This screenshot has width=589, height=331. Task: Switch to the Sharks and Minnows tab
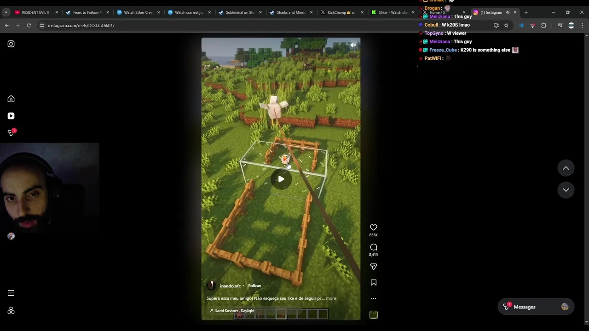tap(290, 12)
